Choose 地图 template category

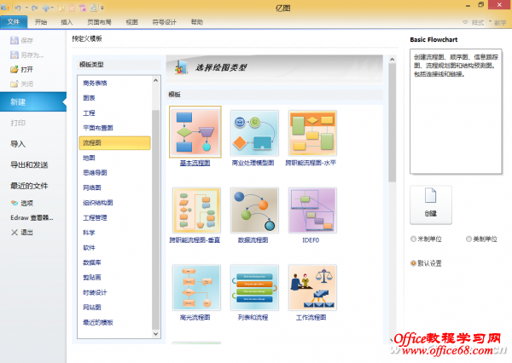click(89, 158)
